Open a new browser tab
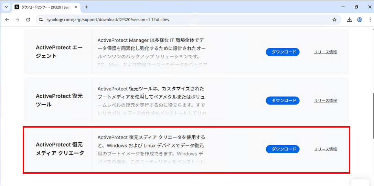 click(86, 7)
